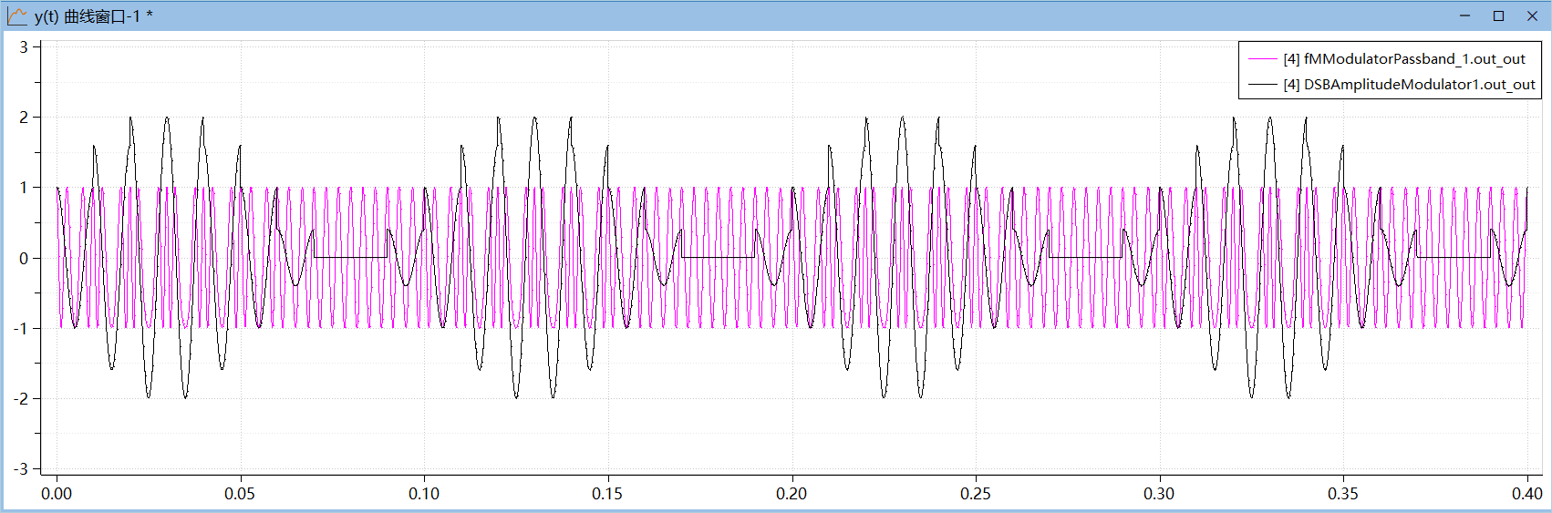Click the 0.25 x-axis tick label
1552x513 pixels.
pyautogui.click(x=976, y=494)
